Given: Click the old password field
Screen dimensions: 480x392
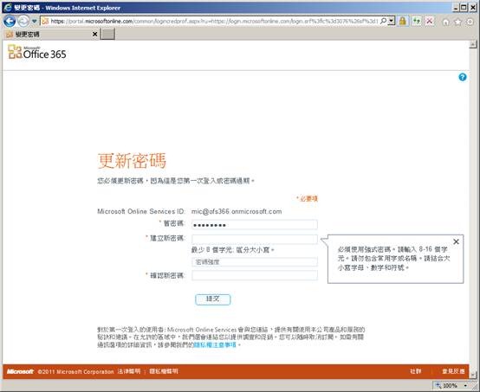Looking at the screenshot, I should [x=255, y=224].
